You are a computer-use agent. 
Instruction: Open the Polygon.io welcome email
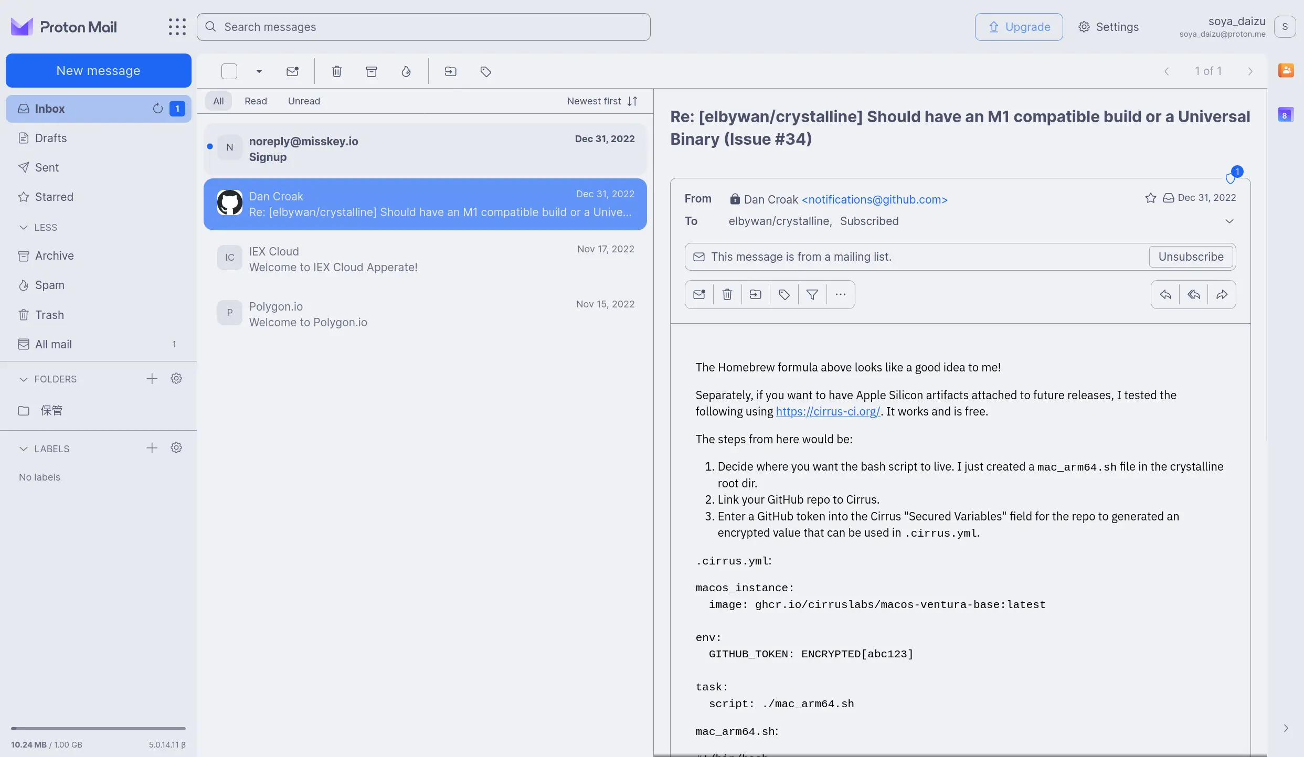425,314
